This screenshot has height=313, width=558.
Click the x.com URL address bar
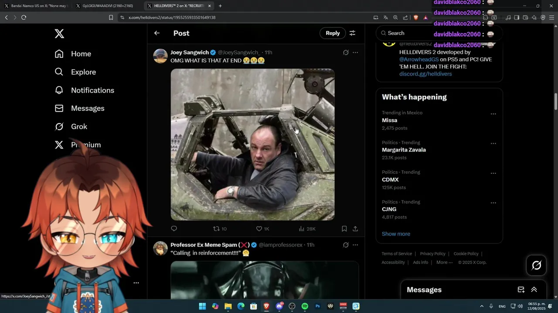tap(244, 17)
